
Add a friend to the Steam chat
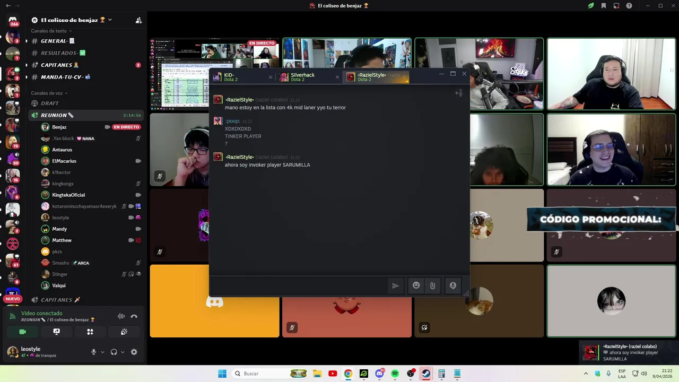coord(459,93)
